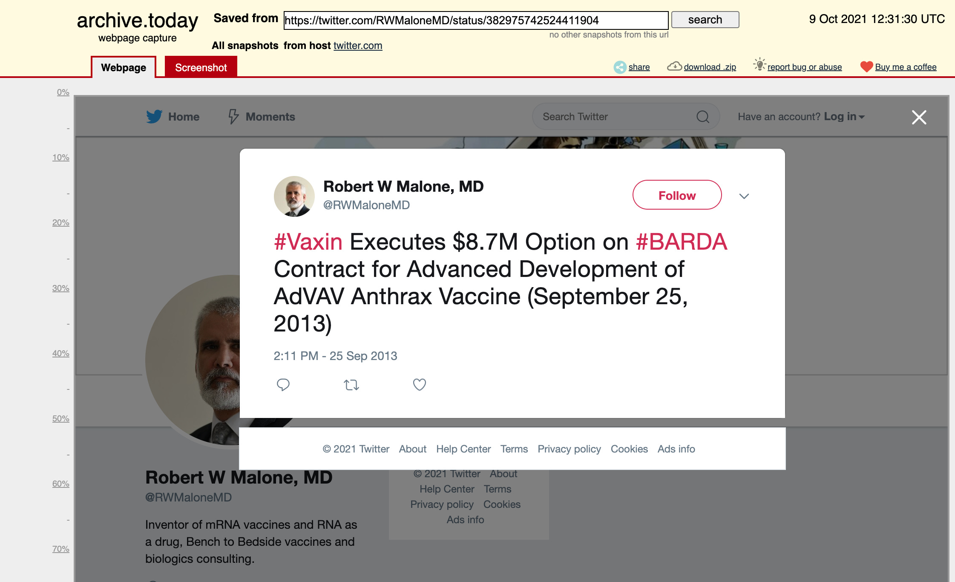Click the archive search button
The height and width of the screenshot is (582, 955).
705,20
